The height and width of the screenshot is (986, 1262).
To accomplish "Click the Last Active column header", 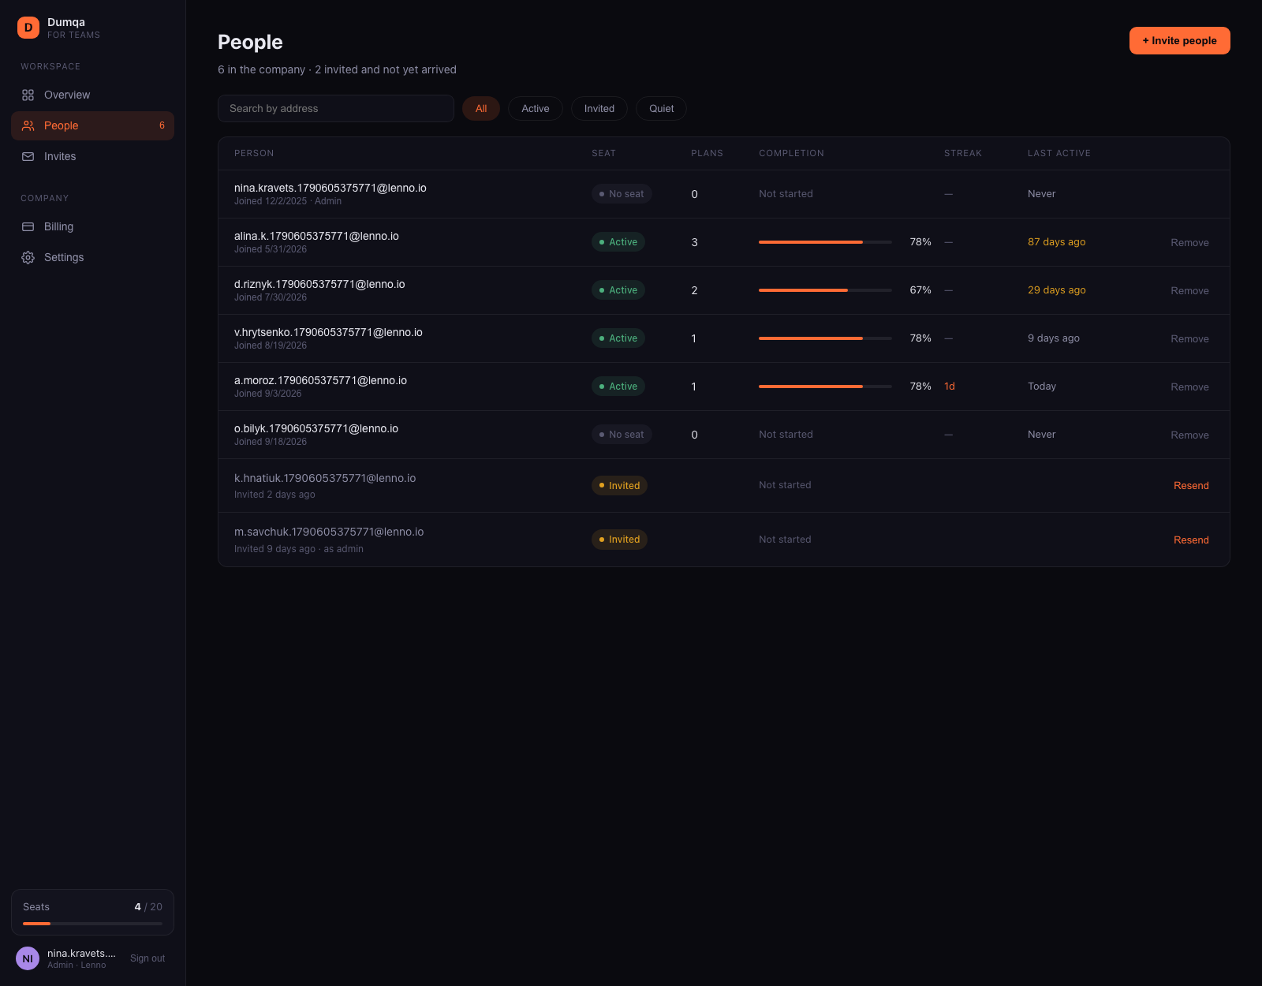I will (1059, 153).
